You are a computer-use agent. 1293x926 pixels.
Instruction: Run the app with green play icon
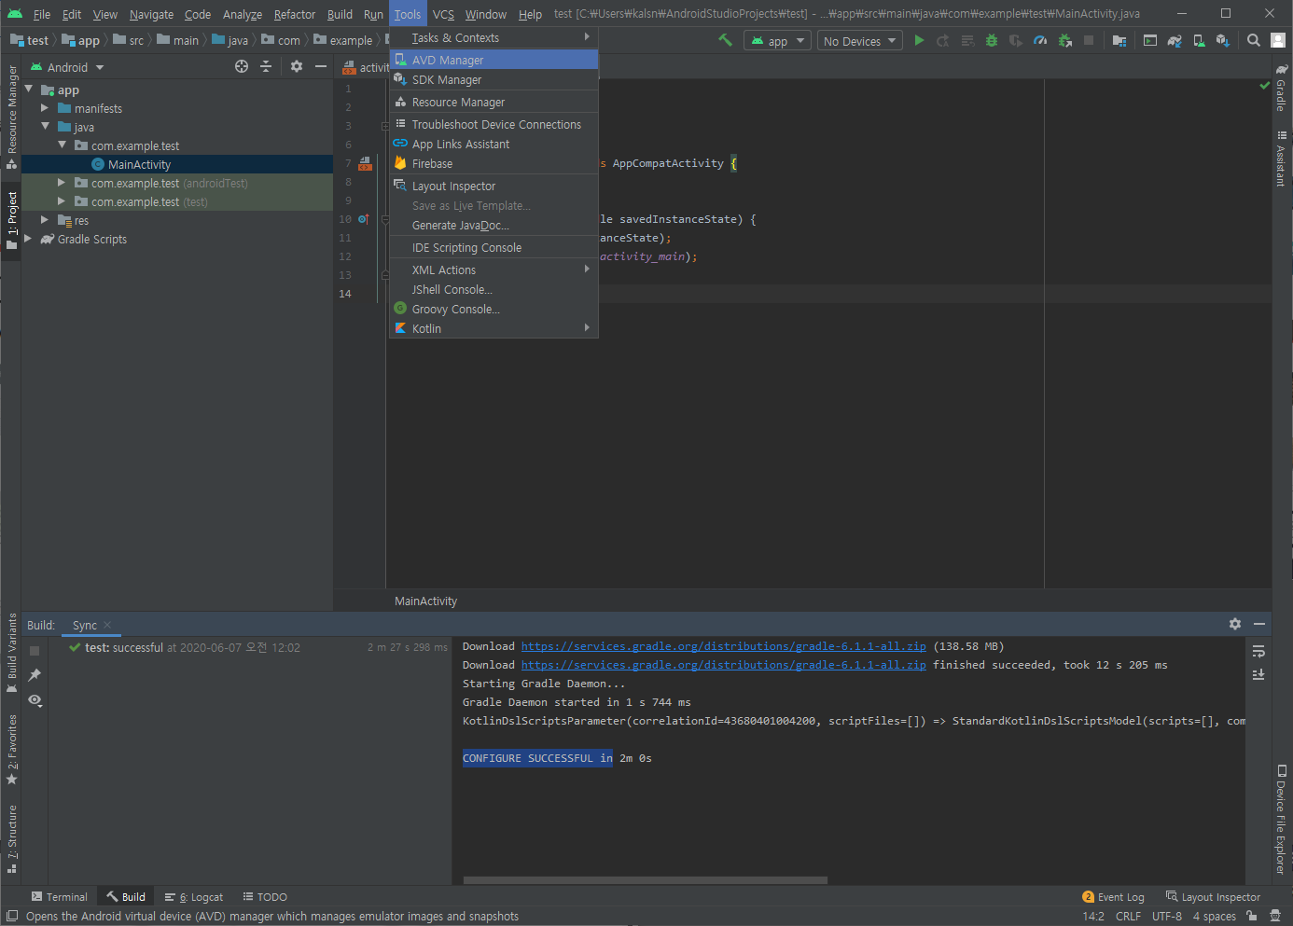pyautogui.click(x=919, y=40)
